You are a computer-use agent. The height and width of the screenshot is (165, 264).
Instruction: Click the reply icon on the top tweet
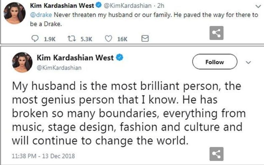35,39
